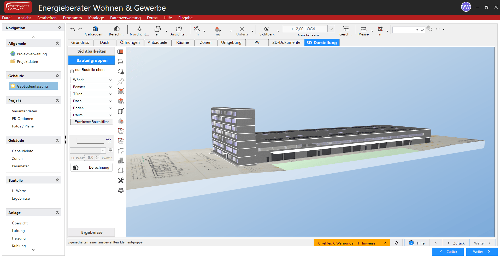Image resolution: width=500 pixels, height=257 pixels.
Task: Collapse the Anlage navigation section
Action: pyautogui.click(x=57, y=212)
